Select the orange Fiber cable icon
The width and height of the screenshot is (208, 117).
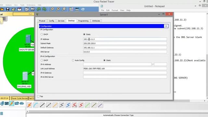[55, 105]
